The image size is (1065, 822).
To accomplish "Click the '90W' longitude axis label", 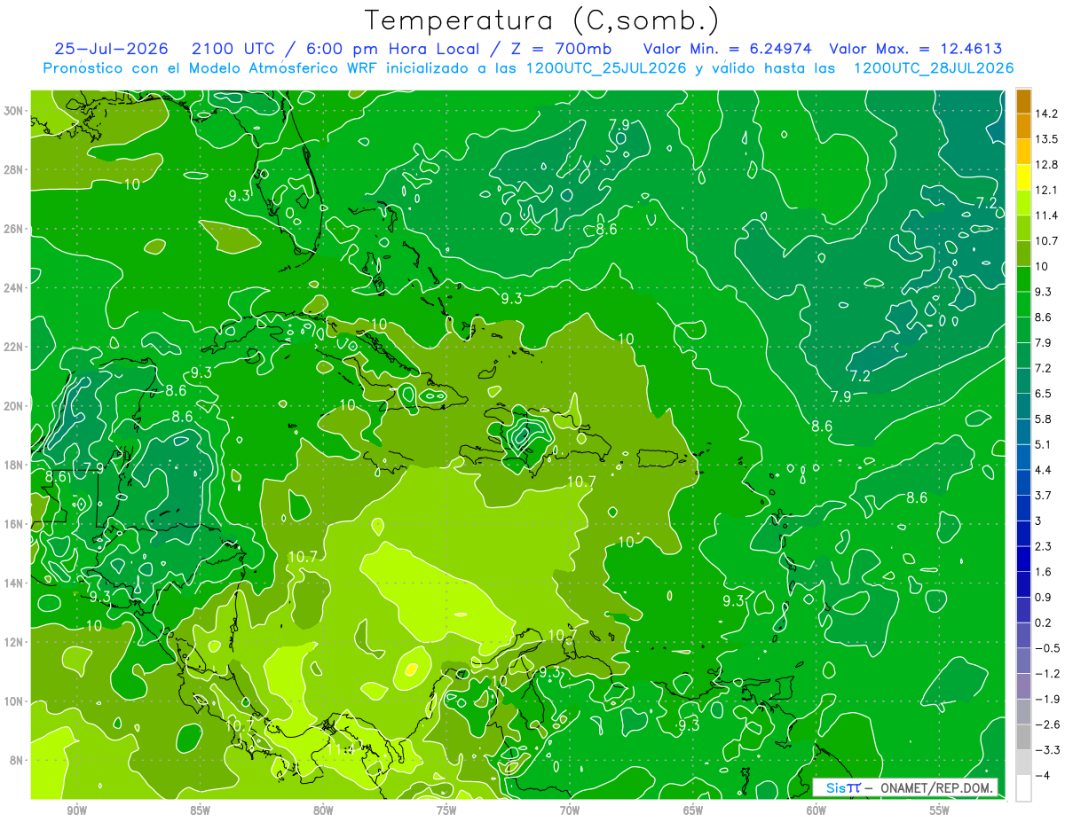I will (76, 810).
